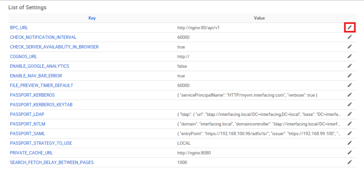Sort the list by the Key column header

click(92, 18)
